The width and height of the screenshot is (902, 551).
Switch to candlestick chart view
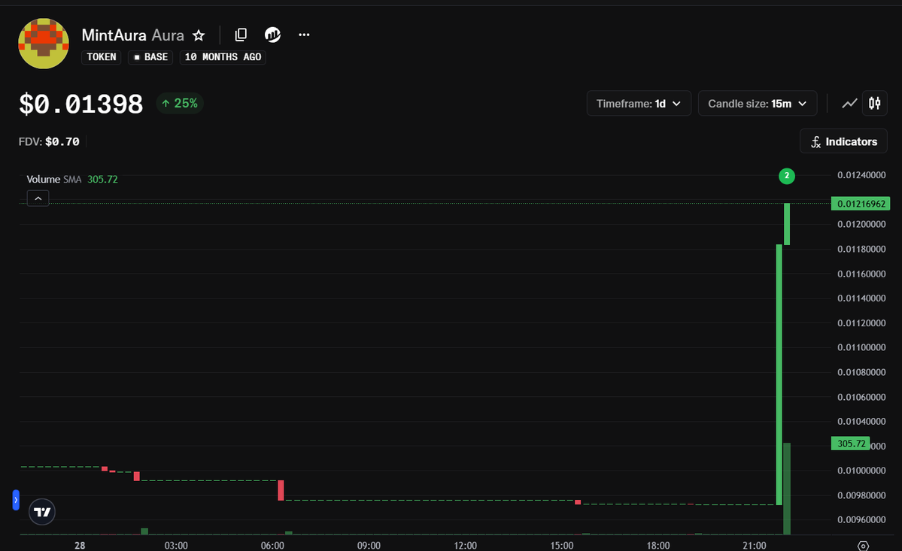point(874,104)
